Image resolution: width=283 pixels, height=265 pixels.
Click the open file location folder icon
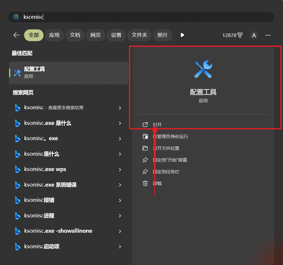pyautogui.click(x=145, y=148)
